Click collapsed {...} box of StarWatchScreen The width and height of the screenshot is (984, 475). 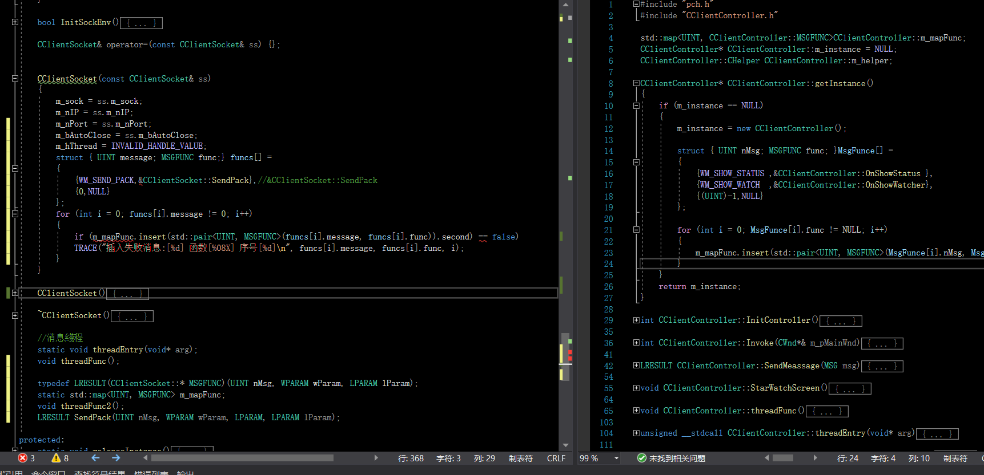[850, 389]
